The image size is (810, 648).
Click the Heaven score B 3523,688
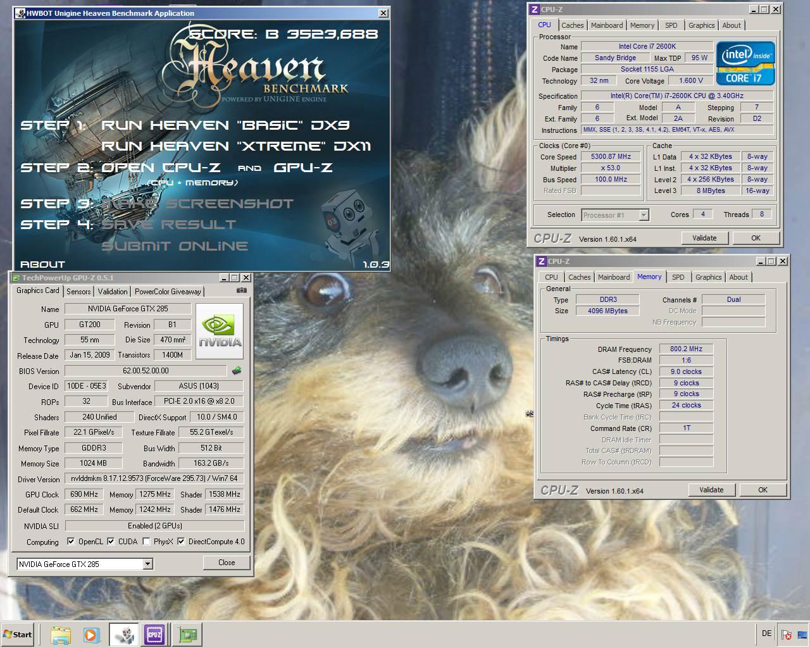tap(283, 34)
